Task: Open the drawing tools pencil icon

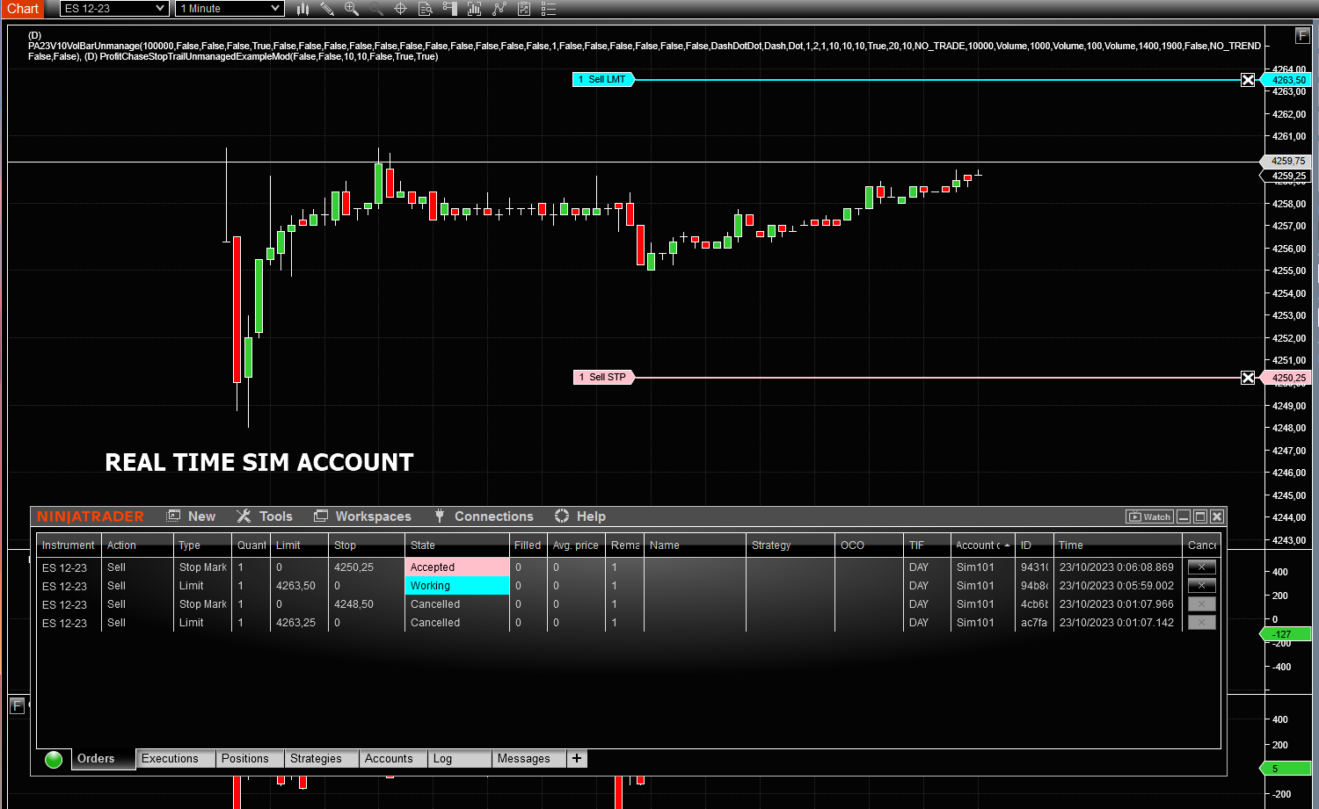Action: point(326,9)
